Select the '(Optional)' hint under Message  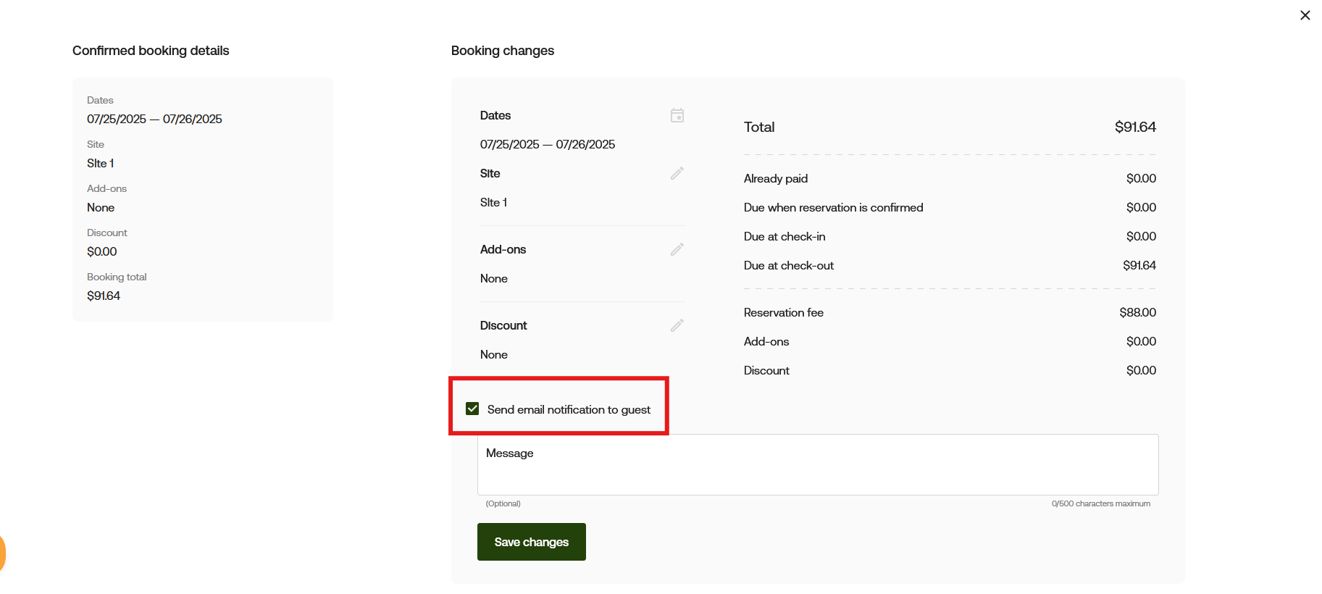coord(503,503)
